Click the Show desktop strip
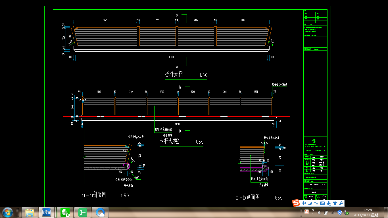Viewport: 388px width, 218px height. click(x=386, y=212)
